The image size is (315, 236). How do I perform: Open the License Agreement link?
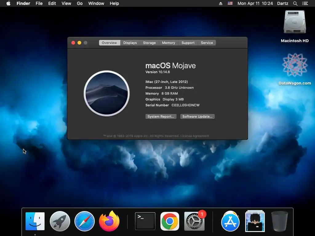point(195,136)
